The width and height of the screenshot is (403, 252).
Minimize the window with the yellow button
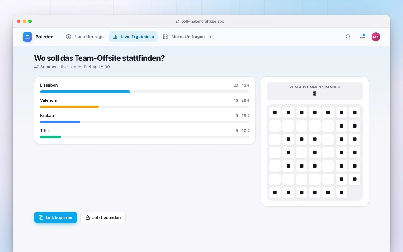point(25,21)
